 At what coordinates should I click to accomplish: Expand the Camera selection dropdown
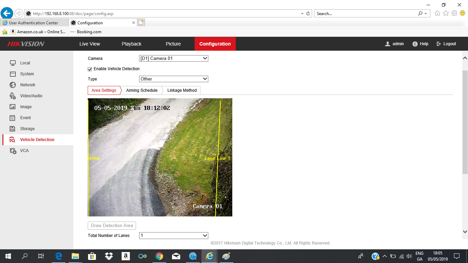click(173, 59)
